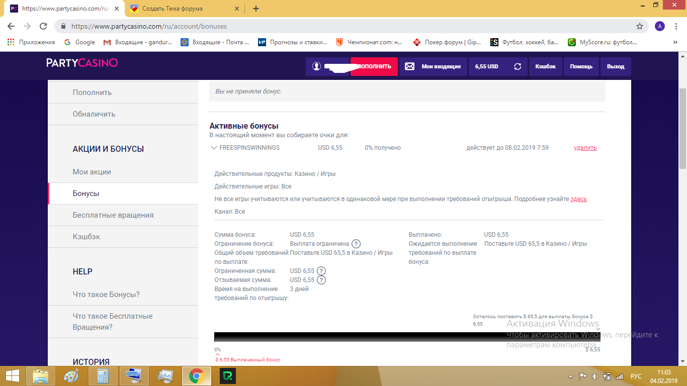
Task: Open new browser tab with plus
Action: 256,8
